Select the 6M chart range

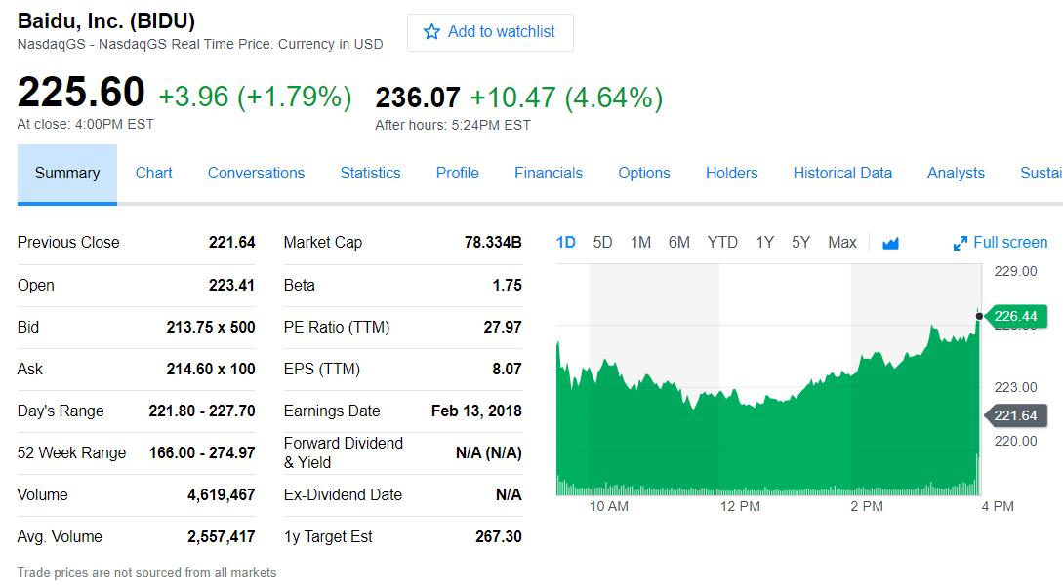(679, 242)
